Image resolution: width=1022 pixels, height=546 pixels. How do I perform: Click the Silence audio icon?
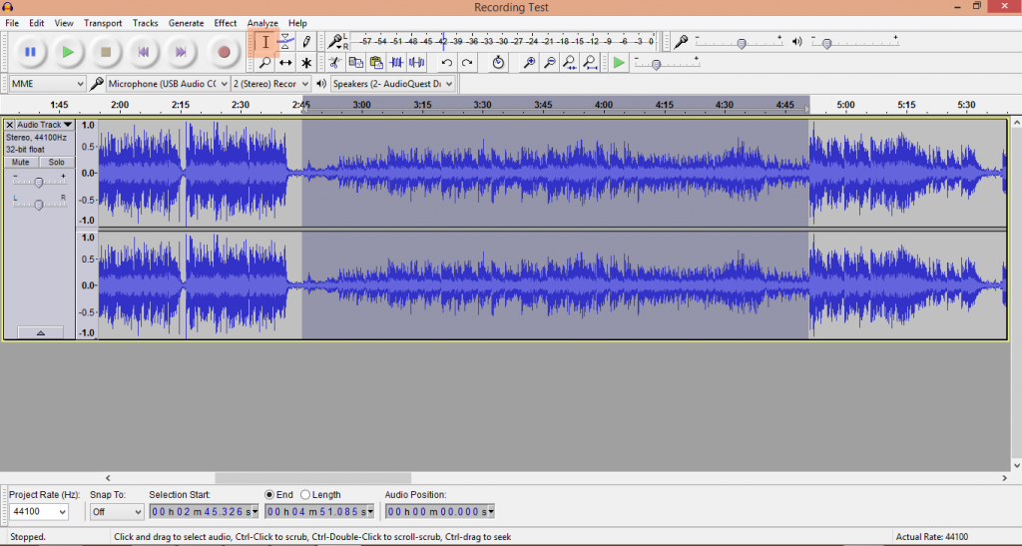coord(416,63)
